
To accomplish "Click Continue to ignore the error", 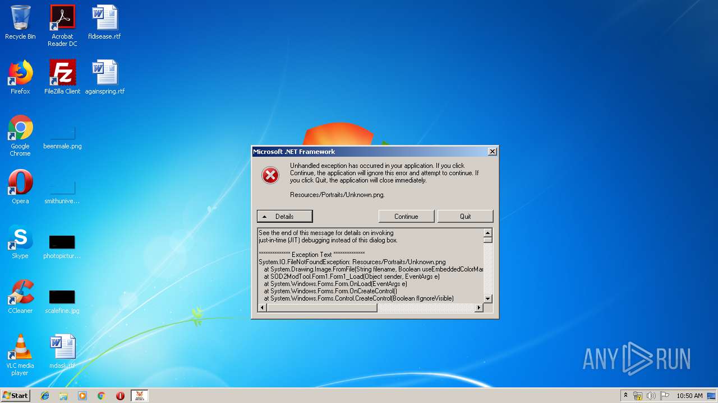I will 406,216.
